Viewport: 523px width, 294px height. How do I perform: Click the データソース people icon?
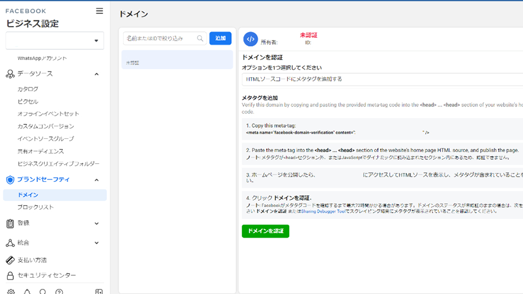pos(10,74)
